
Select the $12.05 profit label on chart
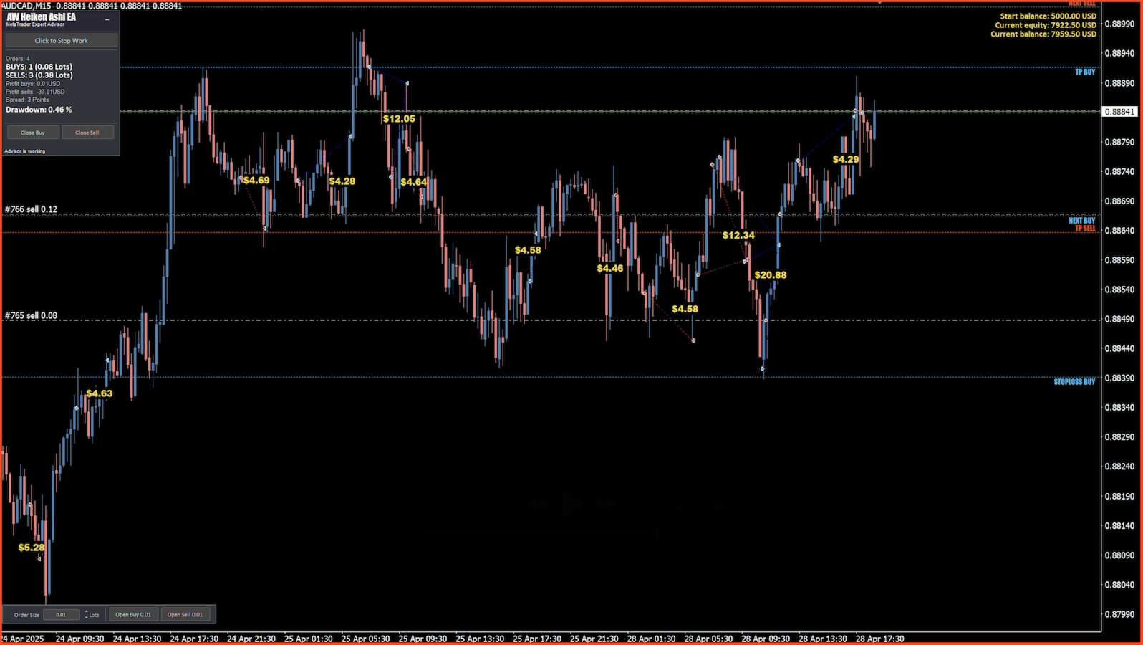click(399, 119)
